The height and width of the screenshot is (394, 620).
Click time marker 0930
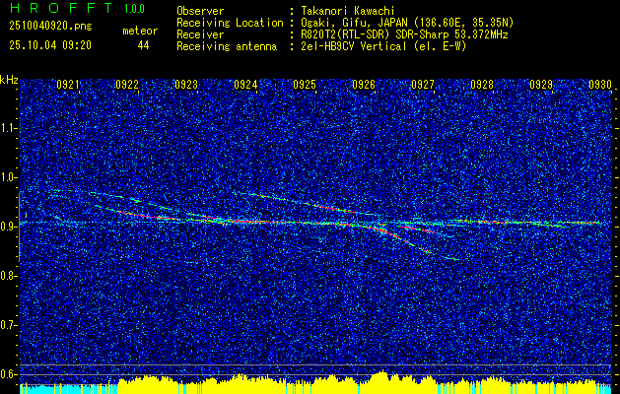point(600,85)
